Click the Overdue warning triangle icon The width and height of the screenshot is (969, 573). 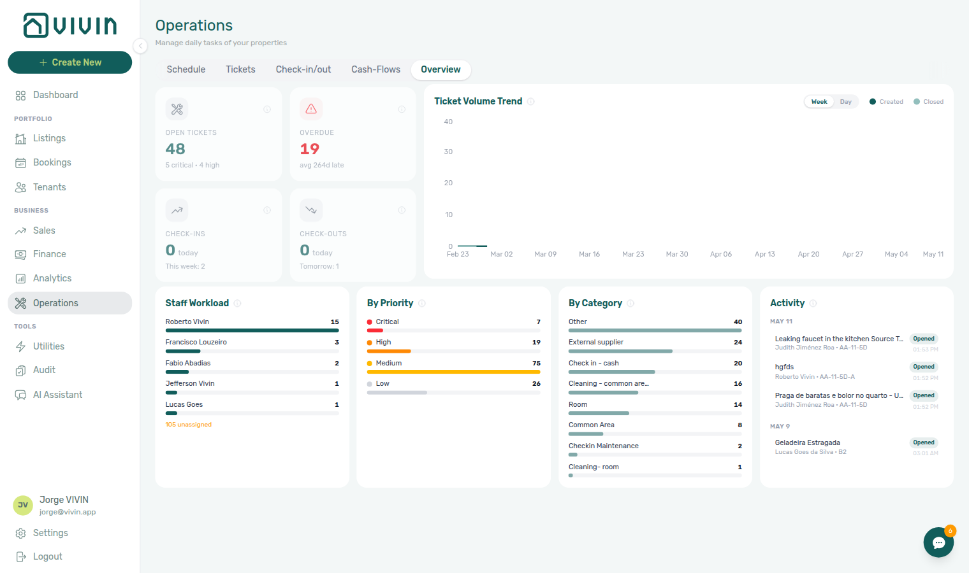click(x=311, y=110)
